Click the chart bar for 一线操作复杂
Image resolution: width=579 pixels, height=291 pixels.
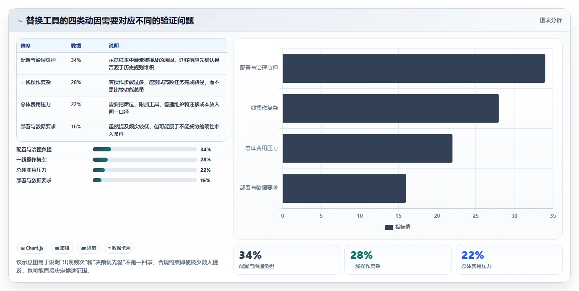pos(391,108)
